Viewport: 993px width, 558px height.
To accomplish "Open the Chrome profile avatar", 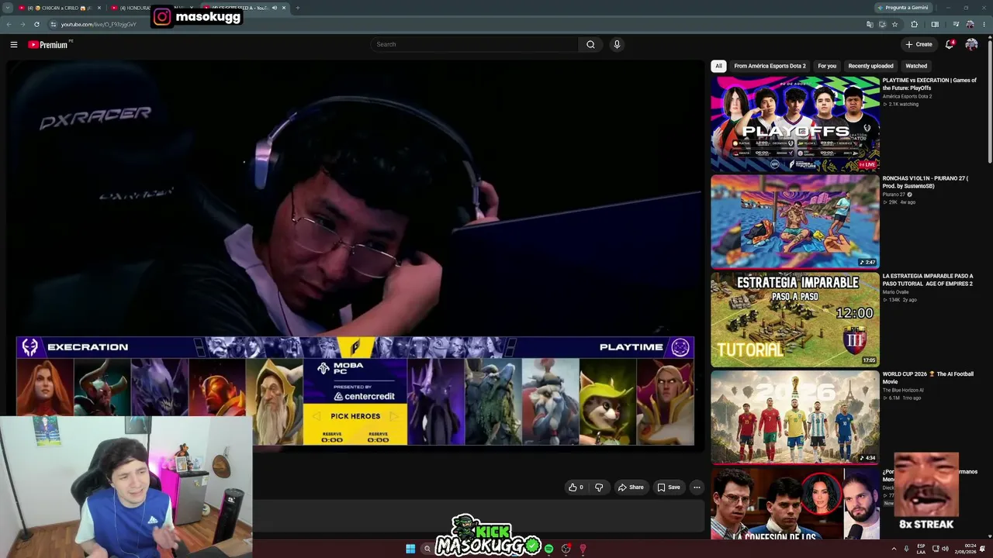I will tap(970, 24).
